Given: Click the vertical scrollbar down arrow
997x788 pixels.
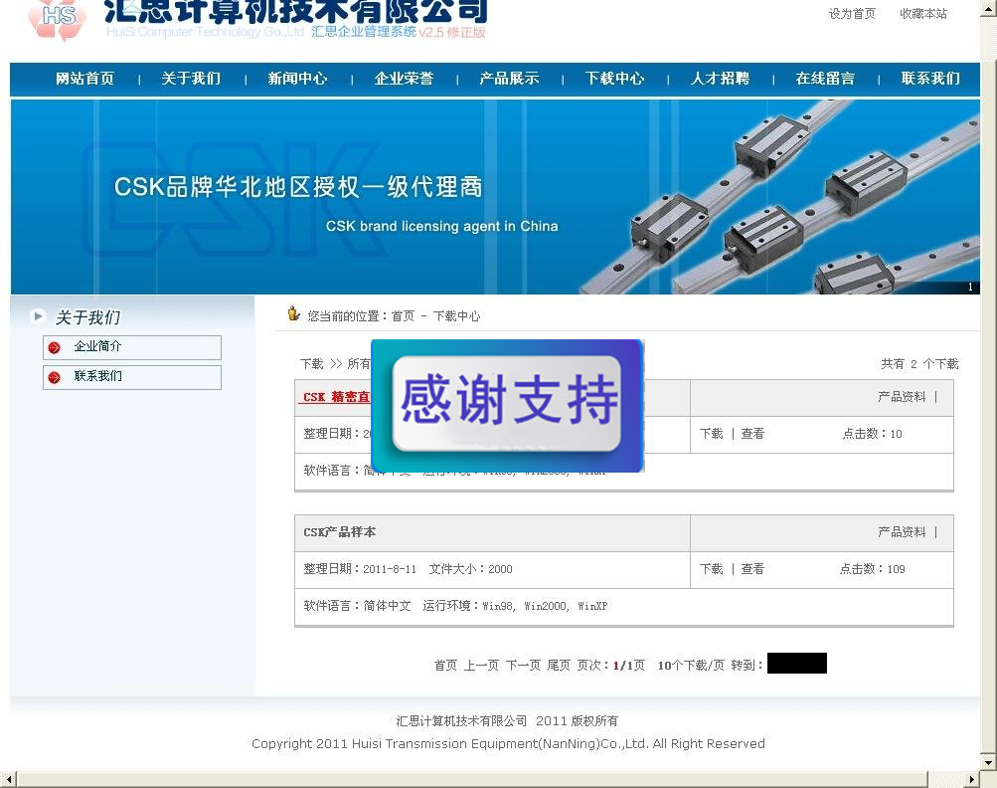Looking at the screenshot, I should (x=989, y=762).
